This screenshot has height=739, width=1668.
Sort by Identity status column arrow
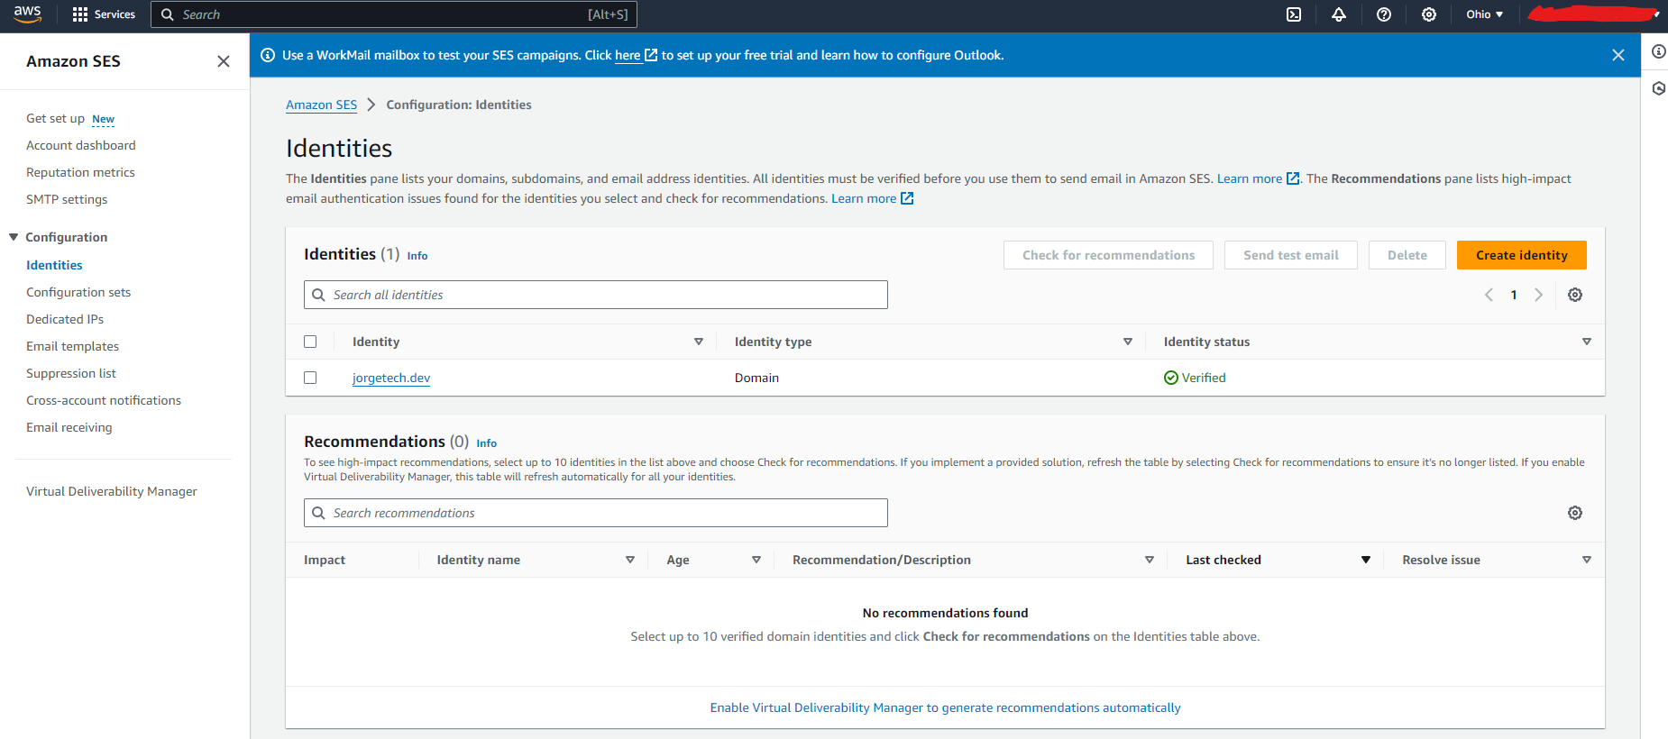point(1587,342)
